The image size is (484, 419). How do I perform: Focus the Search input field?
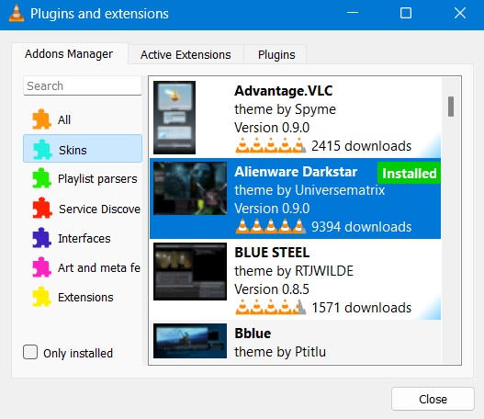[83, 85]
